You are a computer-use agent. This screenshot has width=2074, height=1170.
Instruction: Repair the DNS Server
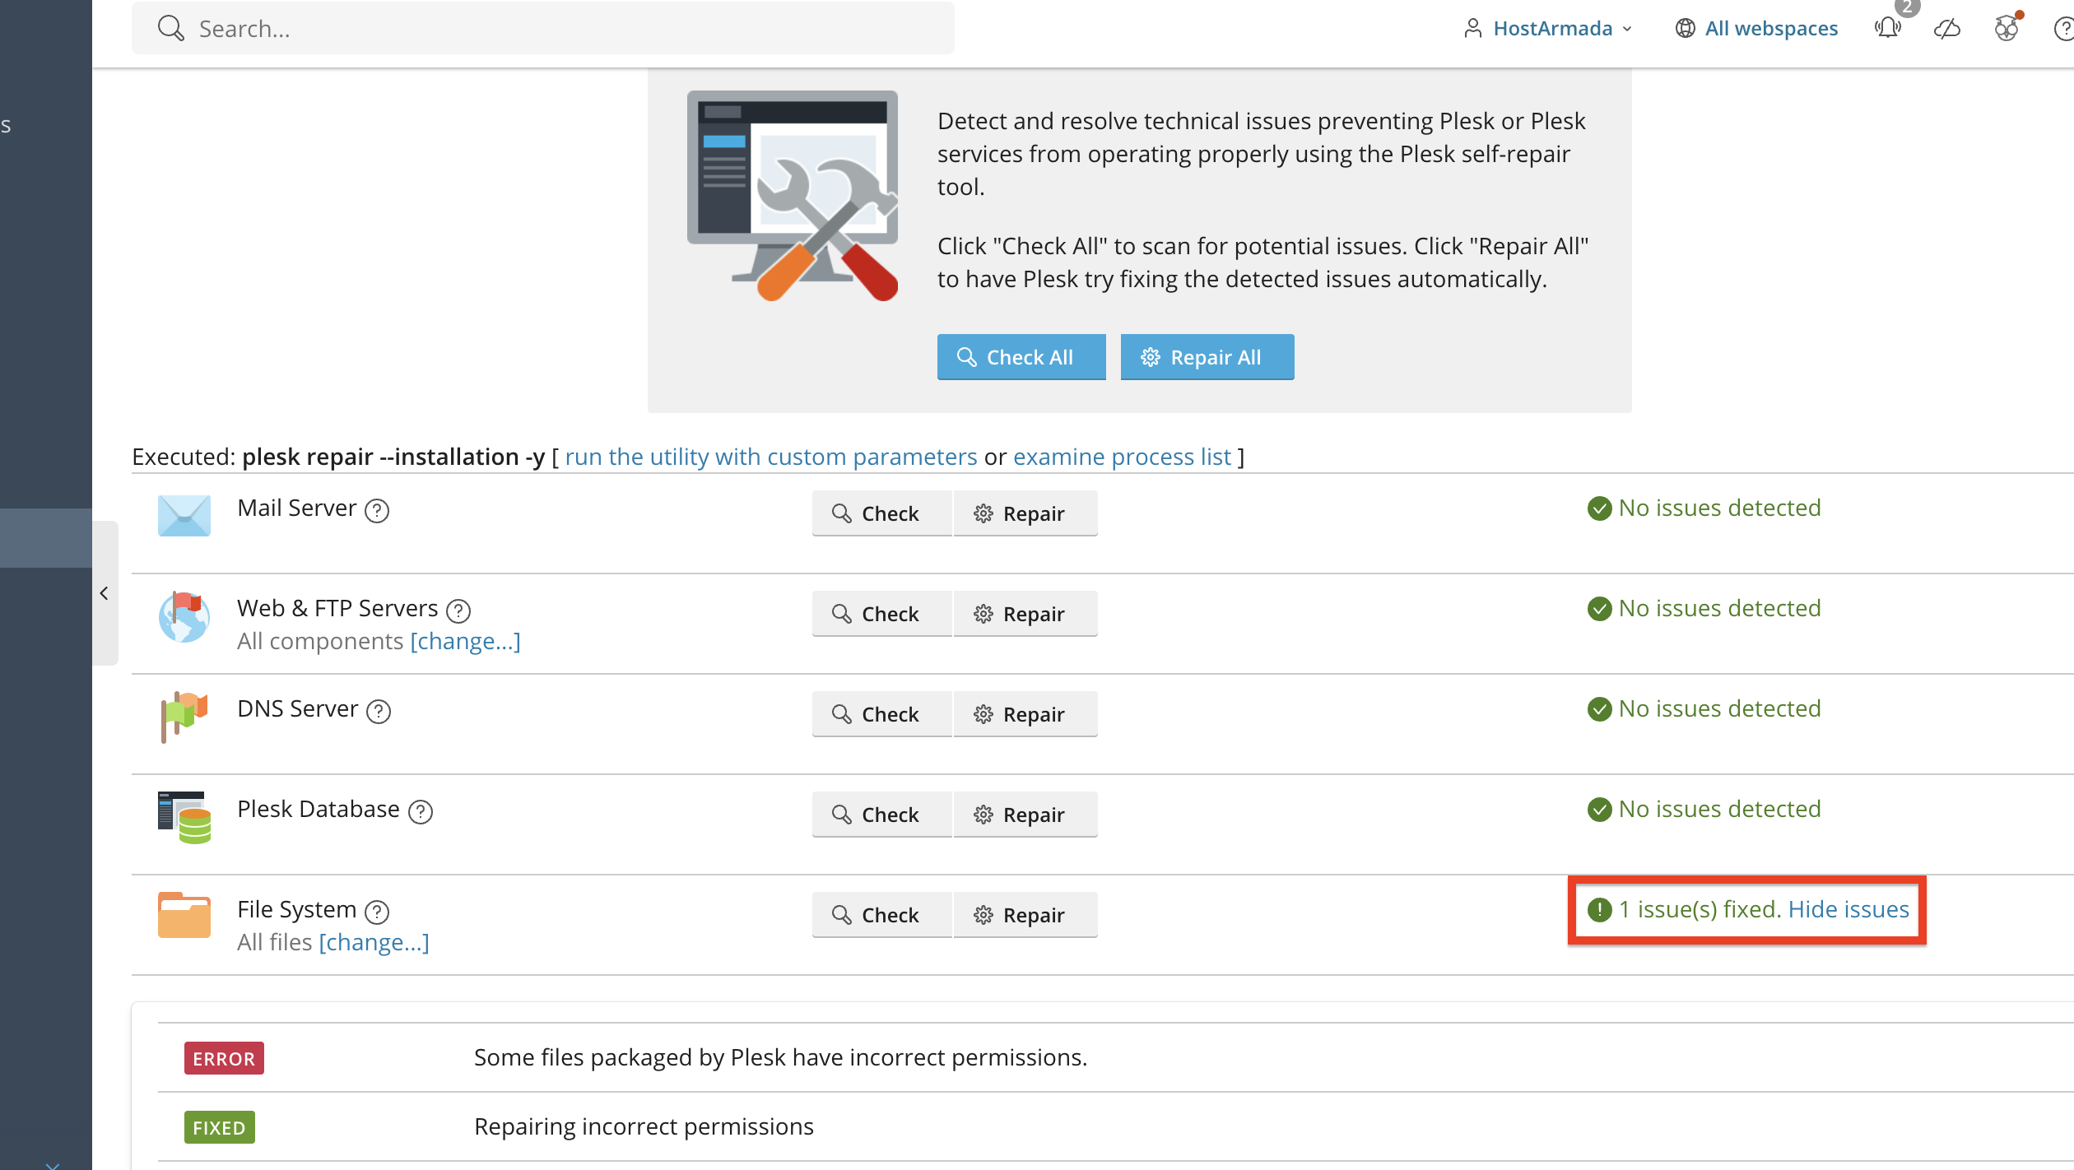1025,714
